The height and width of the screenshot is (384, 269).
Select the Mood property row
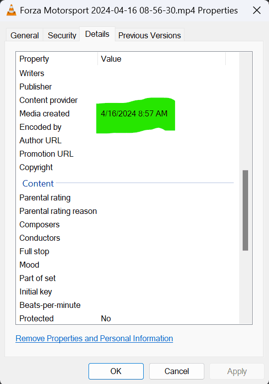127,265
